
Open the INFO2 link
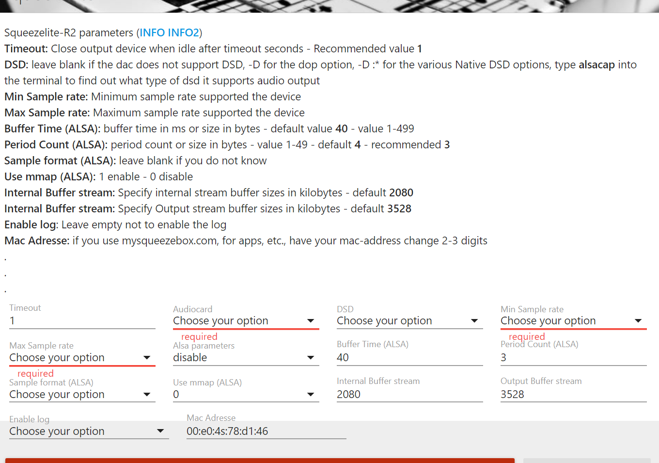(183, 32)
